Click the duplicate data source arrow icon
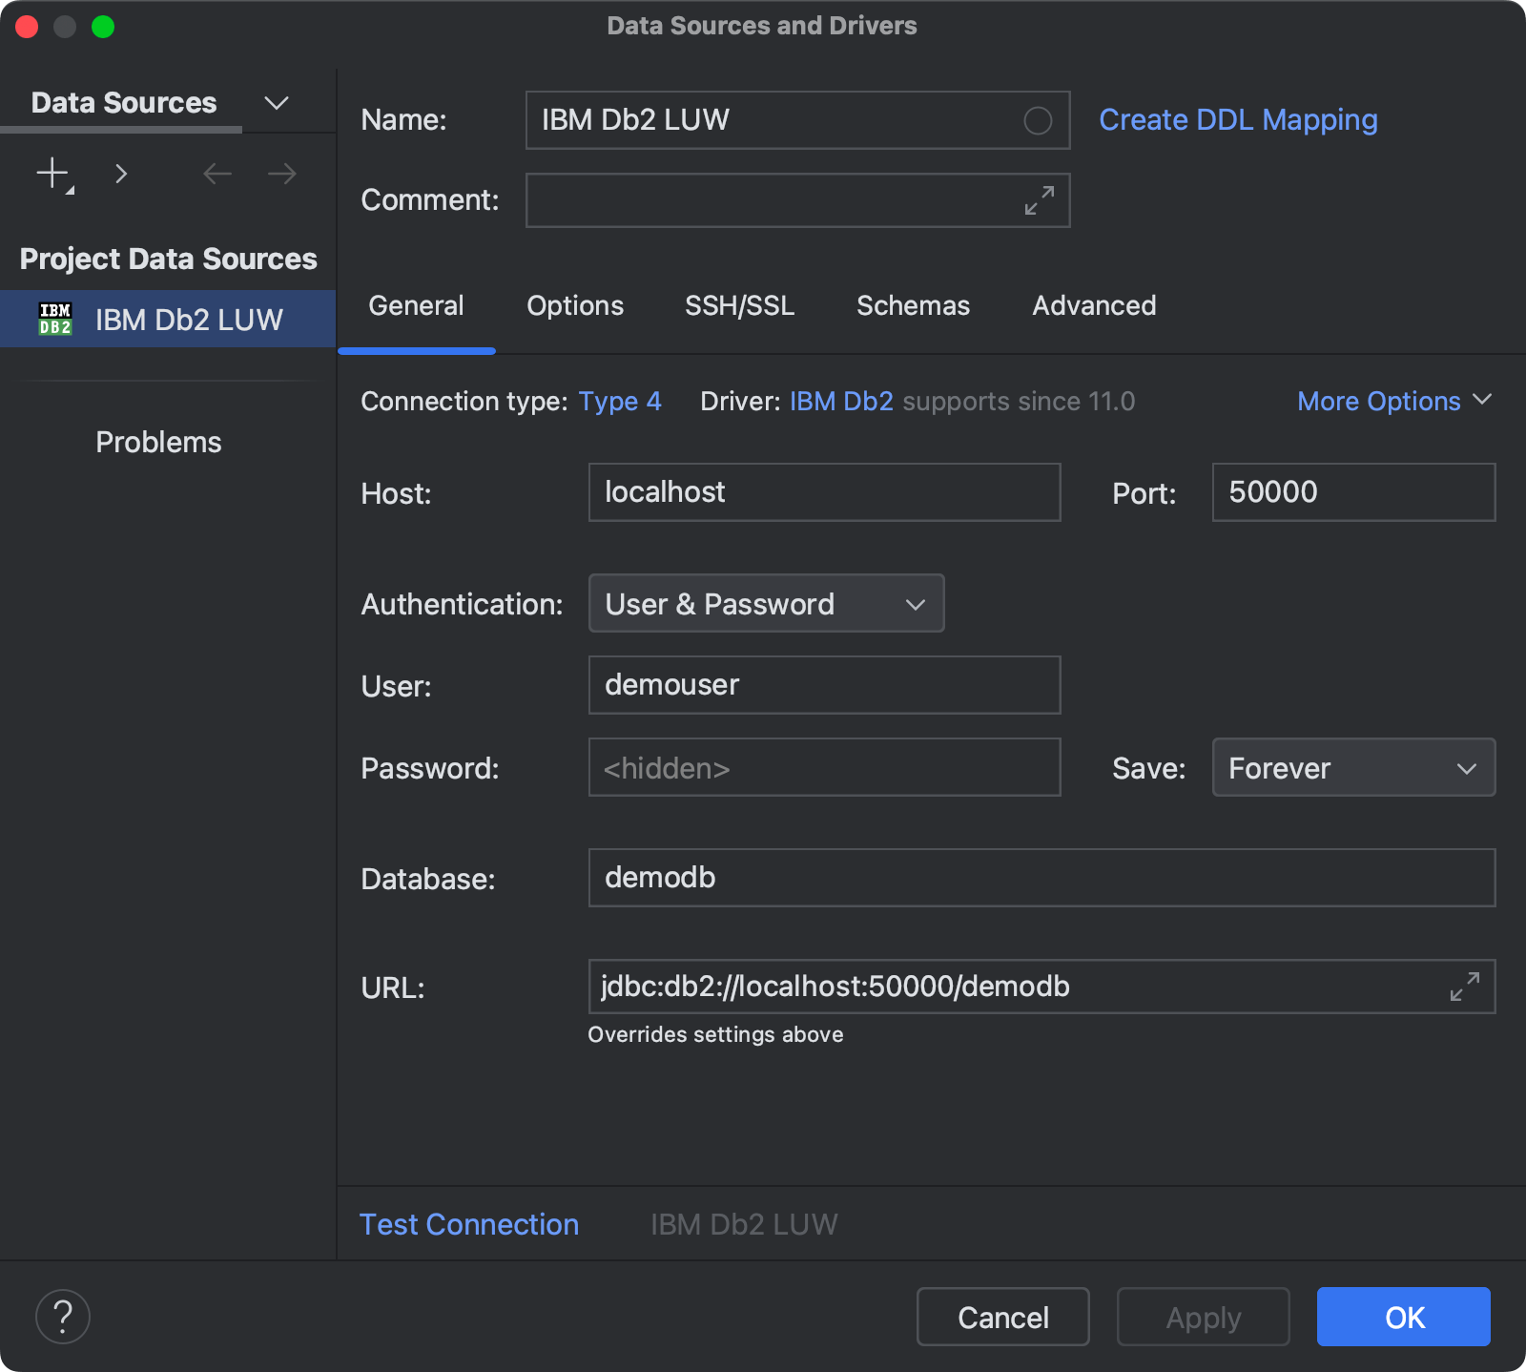The image size is (1526, 1372). point(121,174)
